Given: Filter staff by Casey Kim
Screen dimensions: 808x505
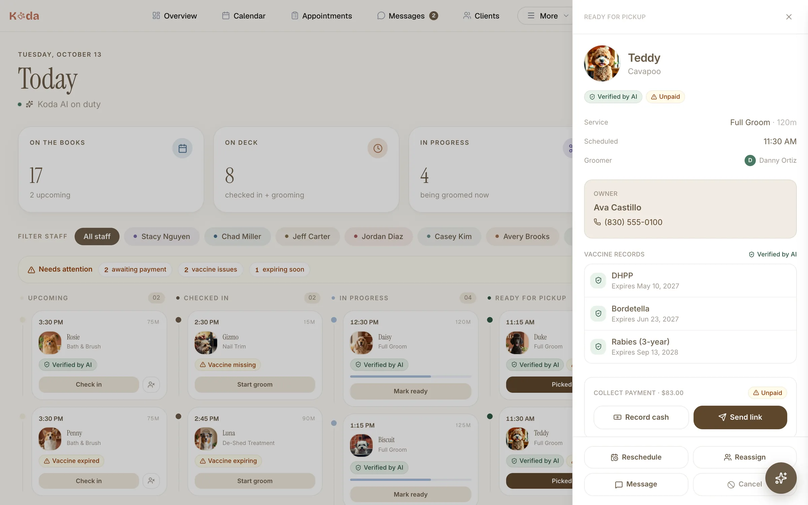Looking at the screenshot, I should coord(449,236).
